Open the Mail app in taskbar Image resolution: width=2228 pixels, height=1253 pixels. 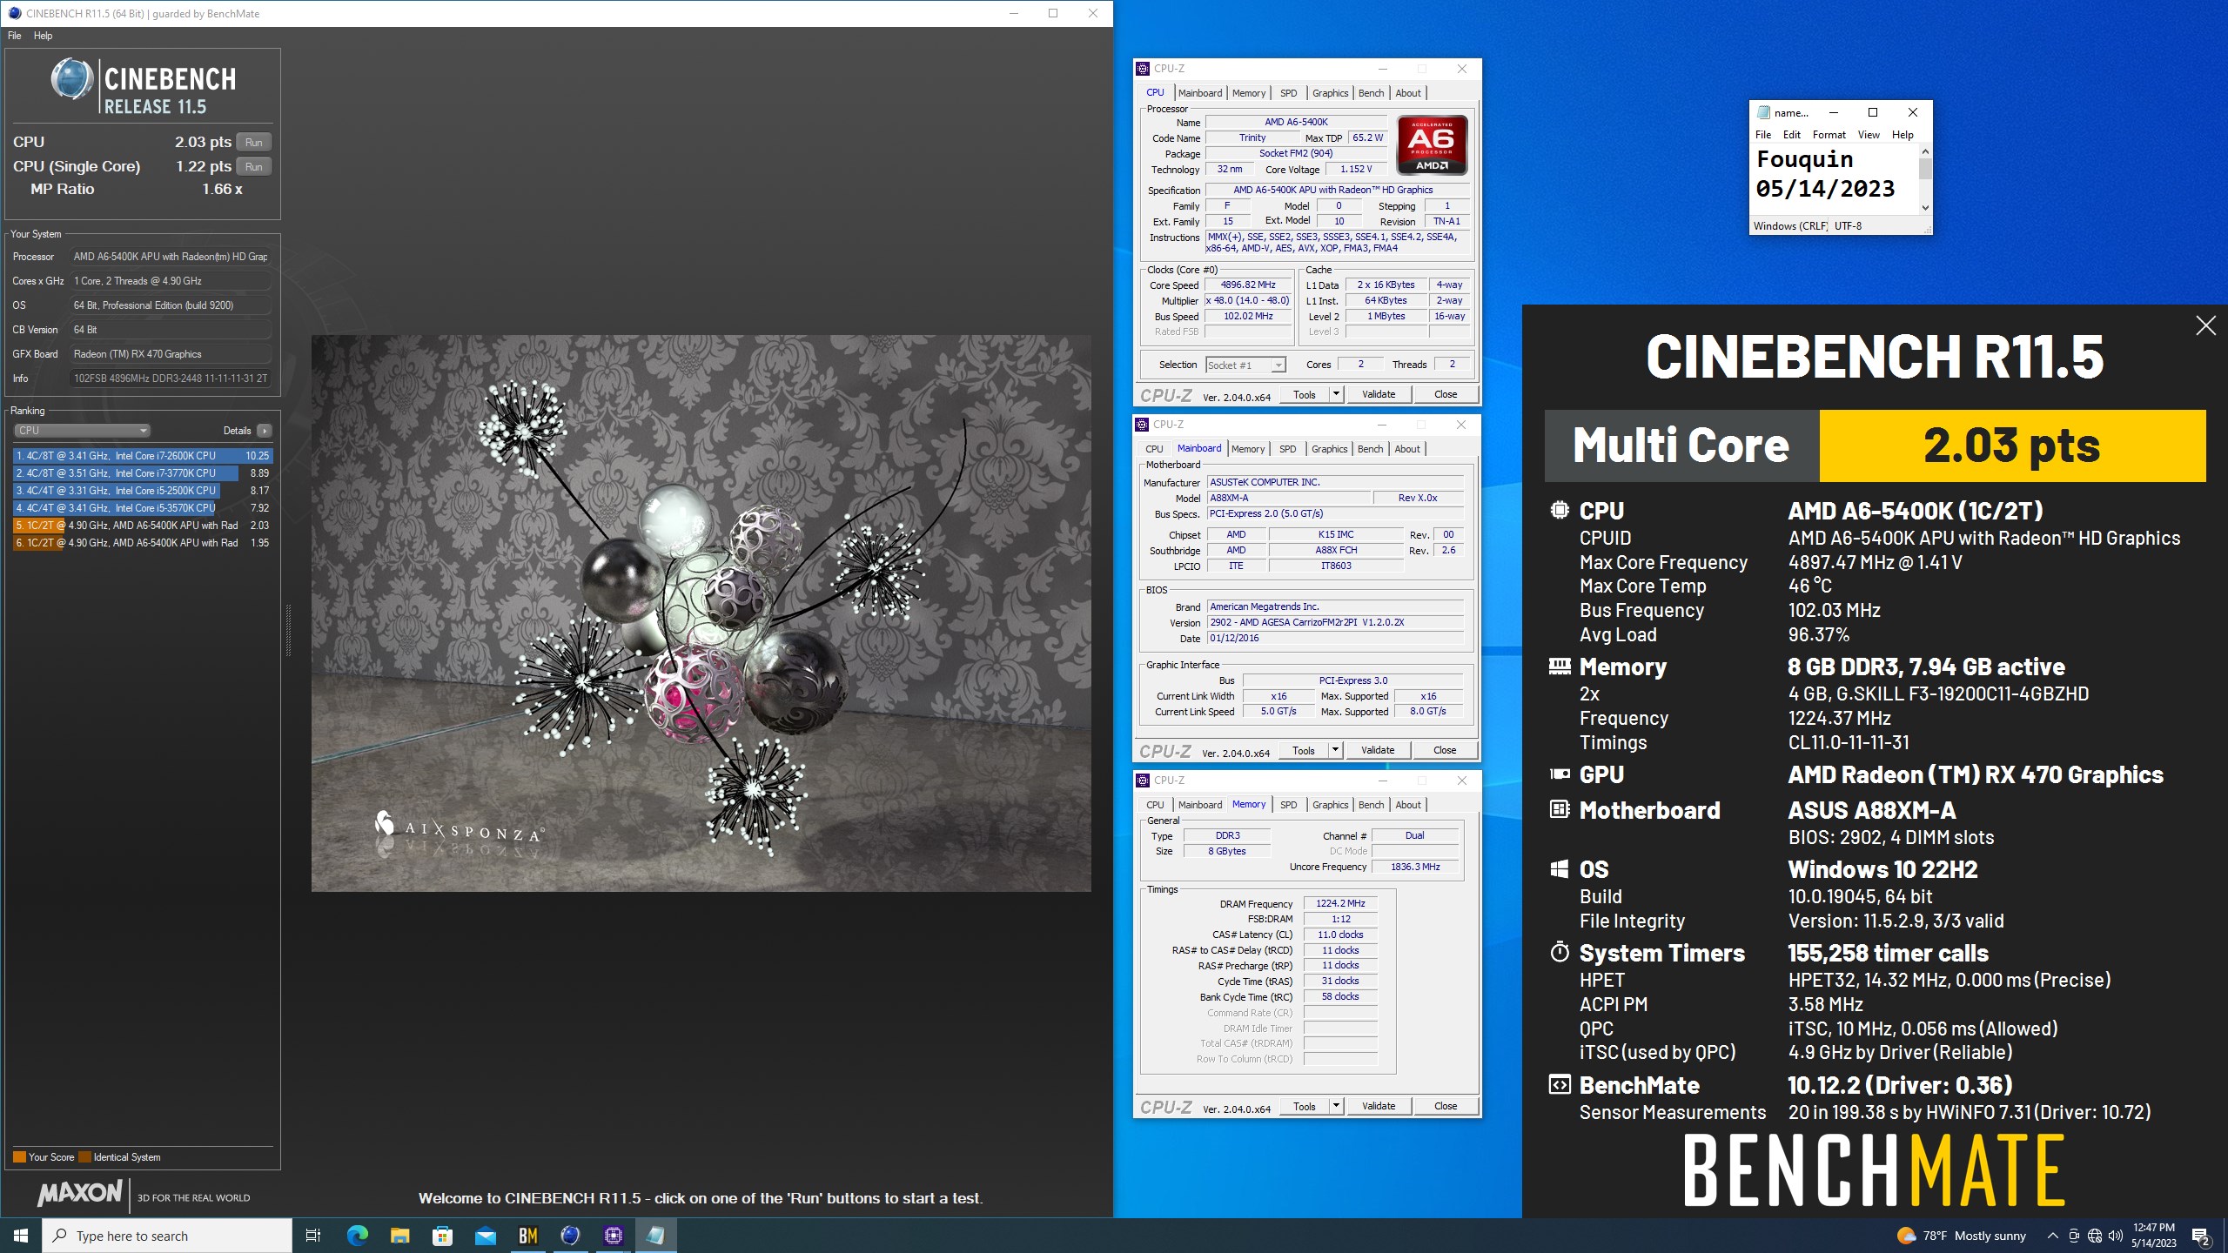click(485, 1236)
